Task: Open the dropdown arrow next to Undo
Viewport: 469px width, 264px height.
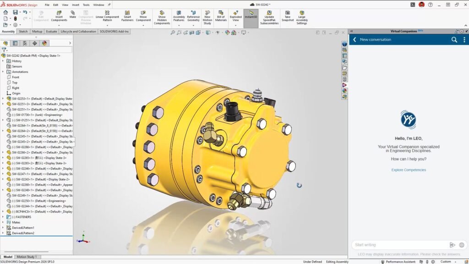Action: (30, 12)
